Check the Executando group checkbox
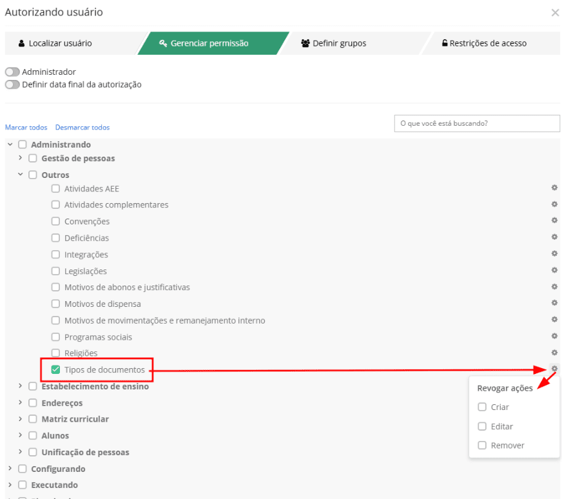Image resolution: width=562 pixels, height=499 pixels. pos(22,485)
